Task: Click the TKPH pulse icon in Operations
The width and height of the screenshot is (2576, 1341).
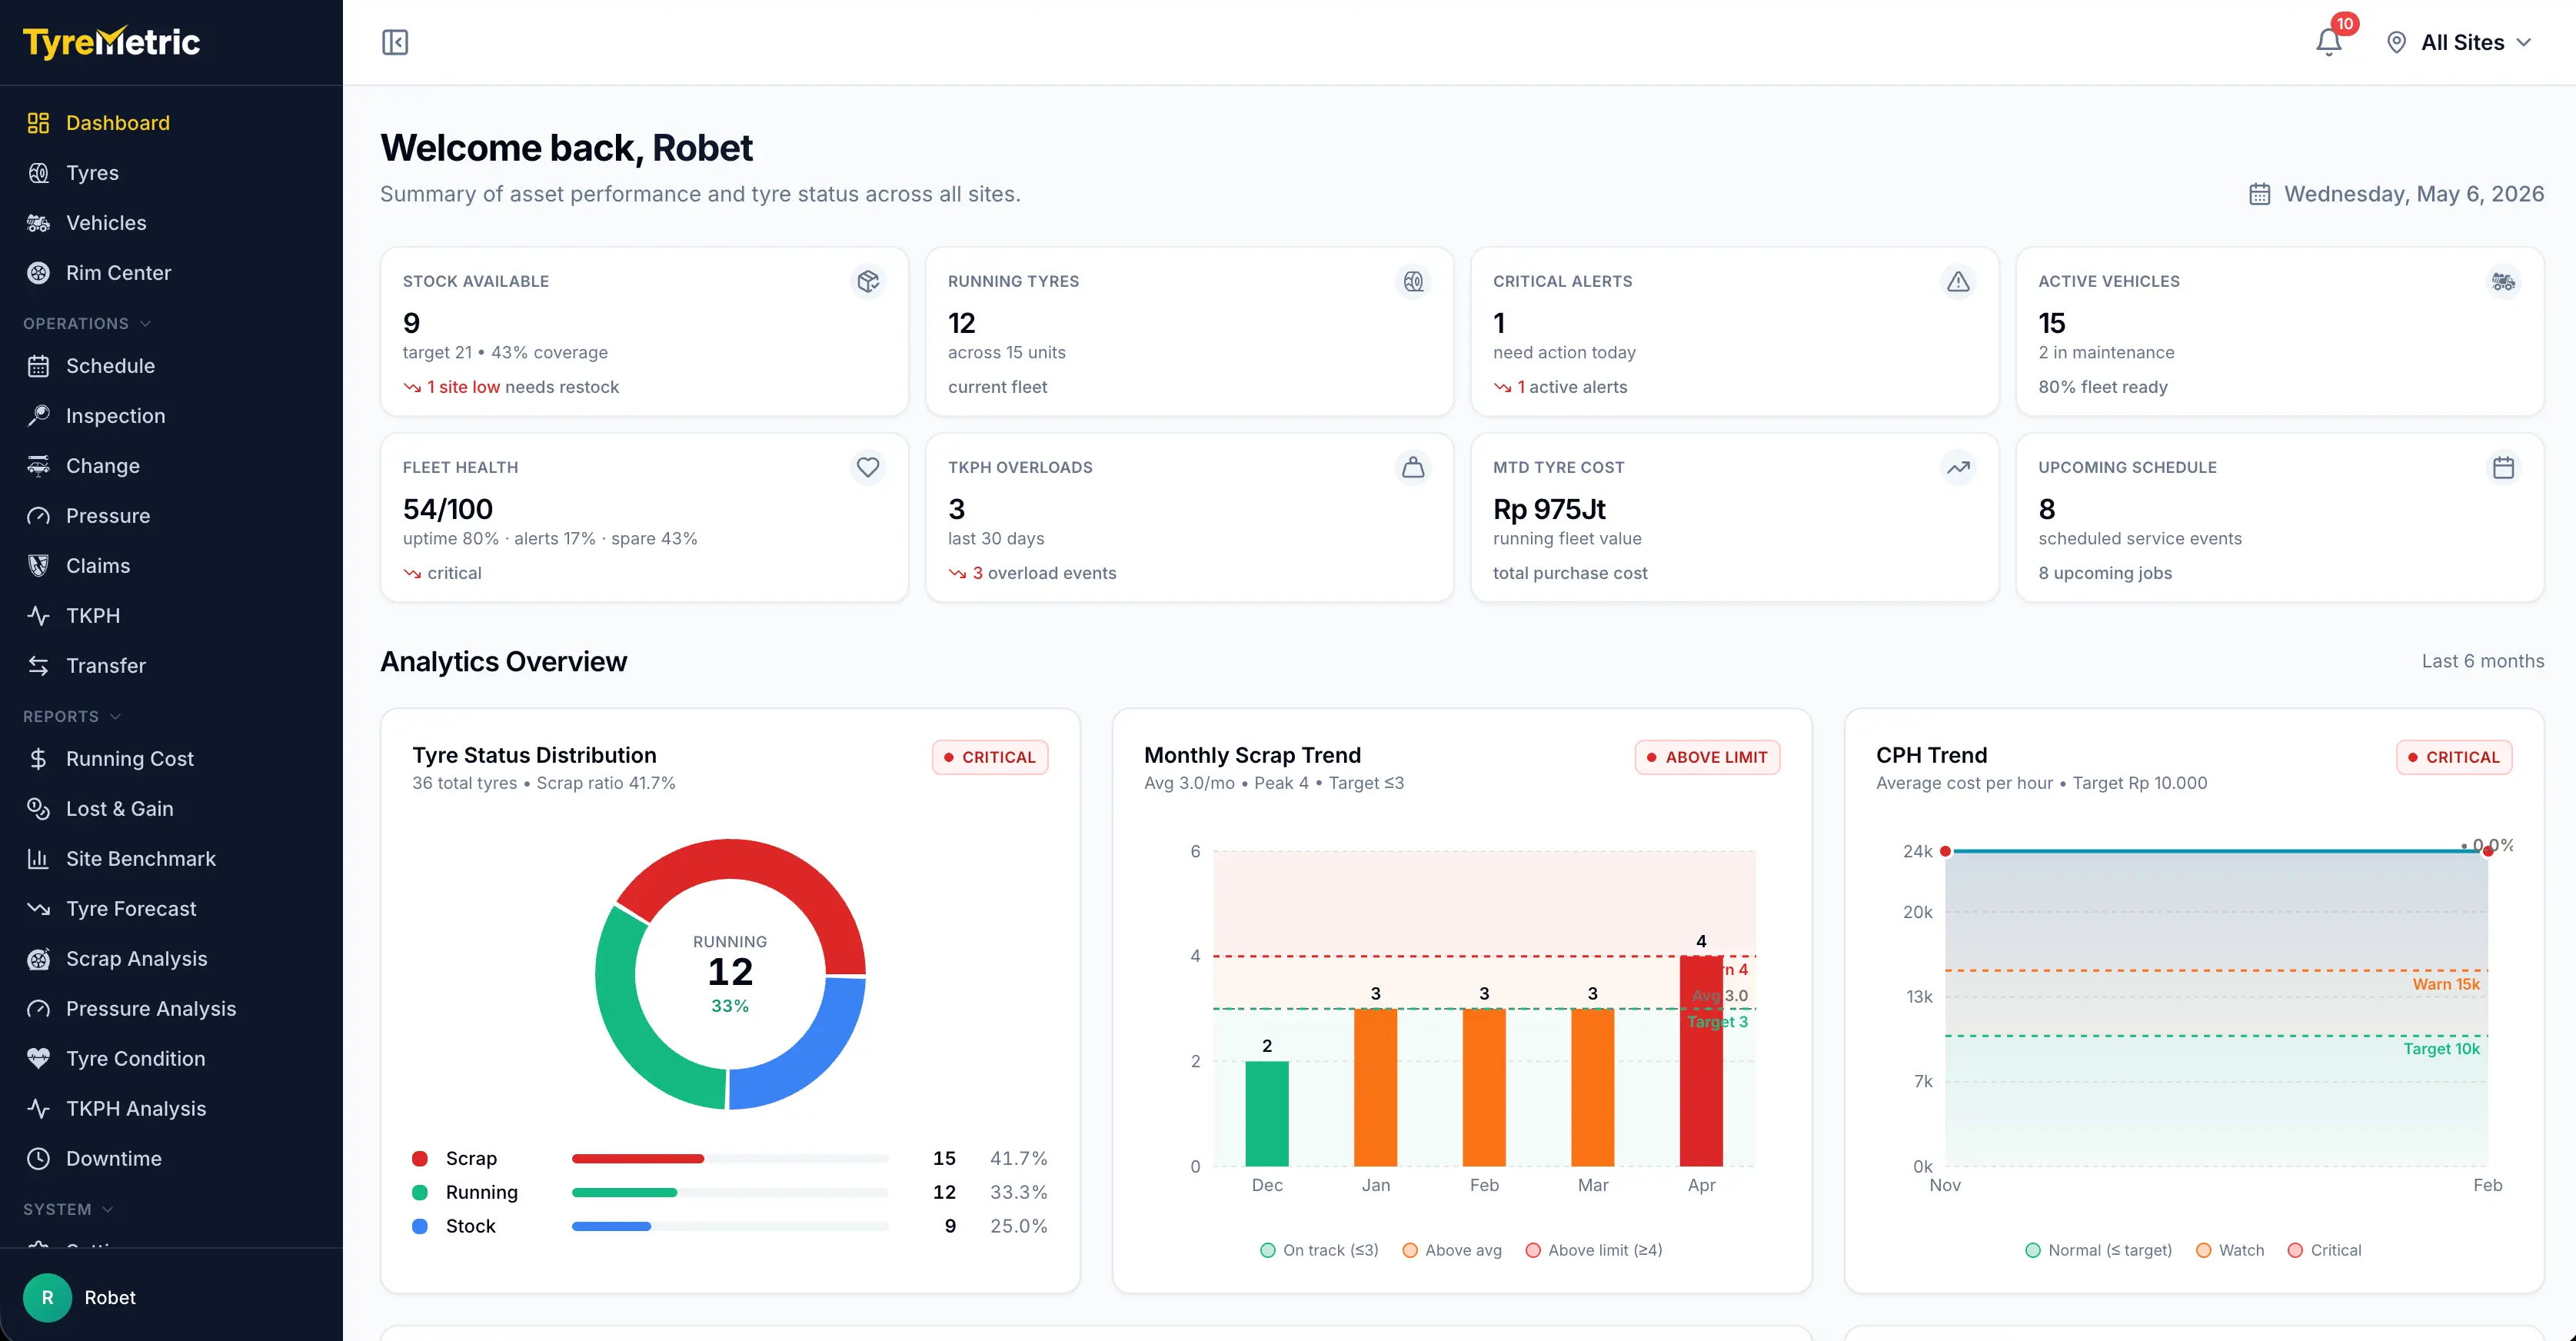Action: [38, 616]
